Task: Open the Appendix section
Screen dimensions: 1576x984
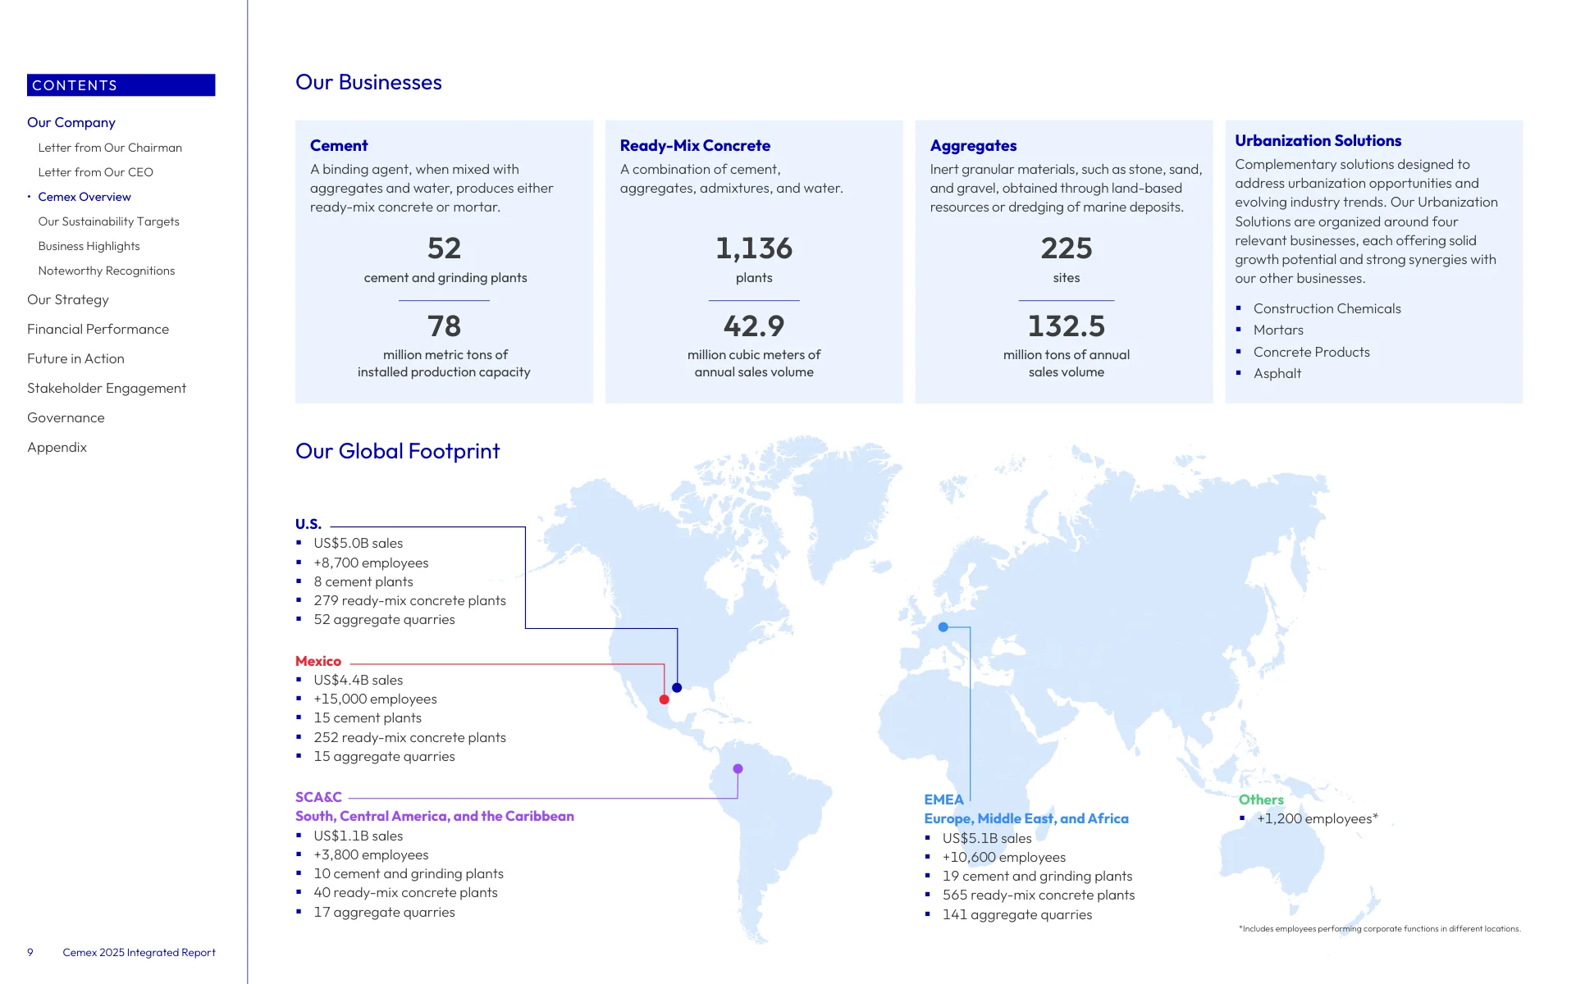Action: pyautogui.click(x=57, y=448)
